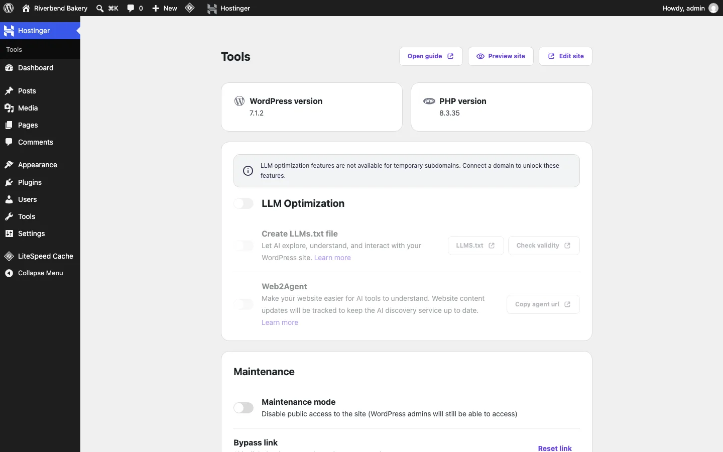The image size is (723, 452).
Task: Click the Plugins plug icon in sidebar
Action: pyautogui.click(x=9, y=182)
